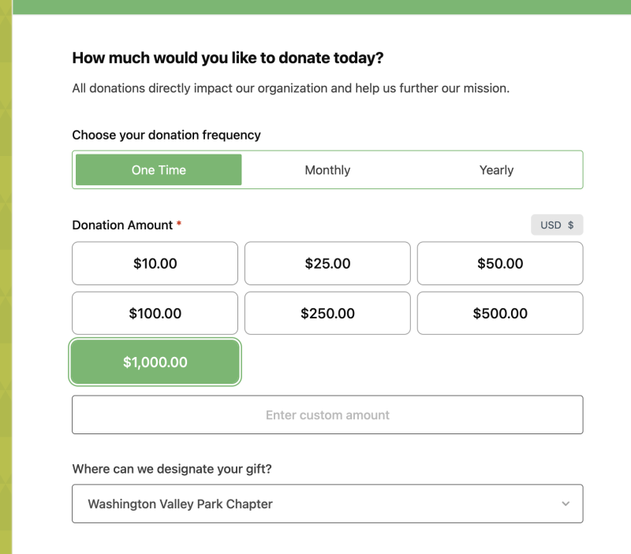Select $250.00 as donation amount

pos(327,313)
